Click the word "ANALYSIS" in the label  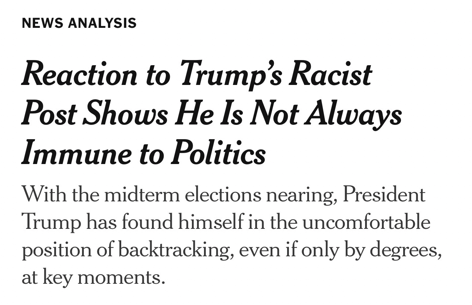pos(102,23)
